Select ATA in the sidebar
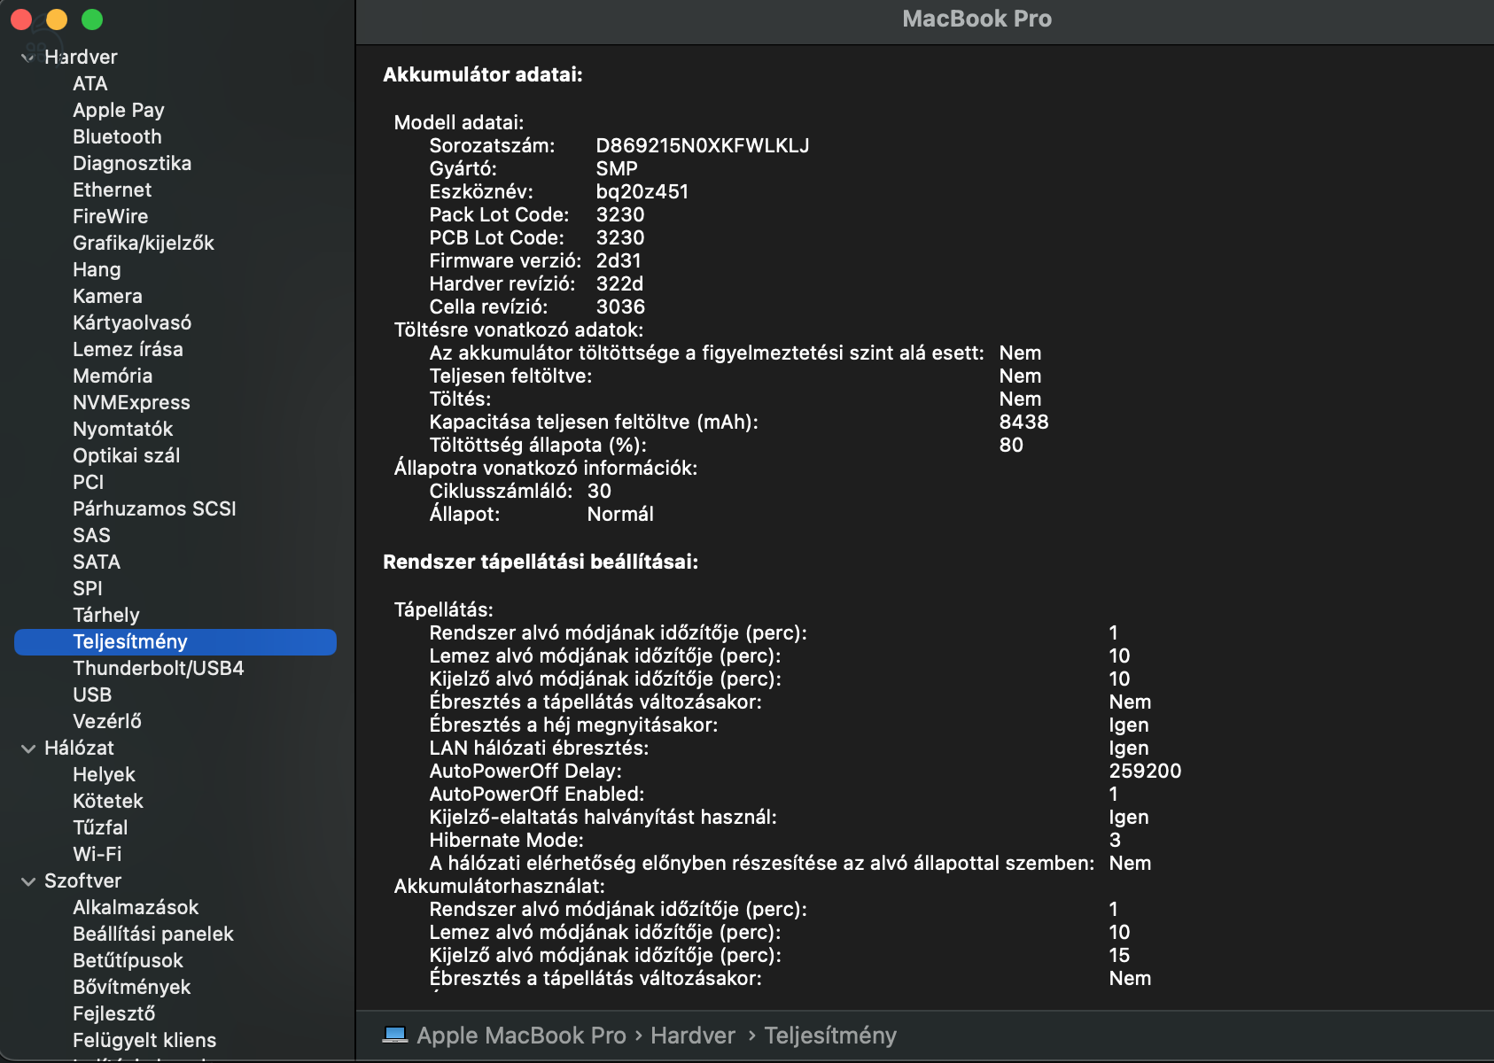This screenshot has height=1063, width=1494. [x=90, y=83]
